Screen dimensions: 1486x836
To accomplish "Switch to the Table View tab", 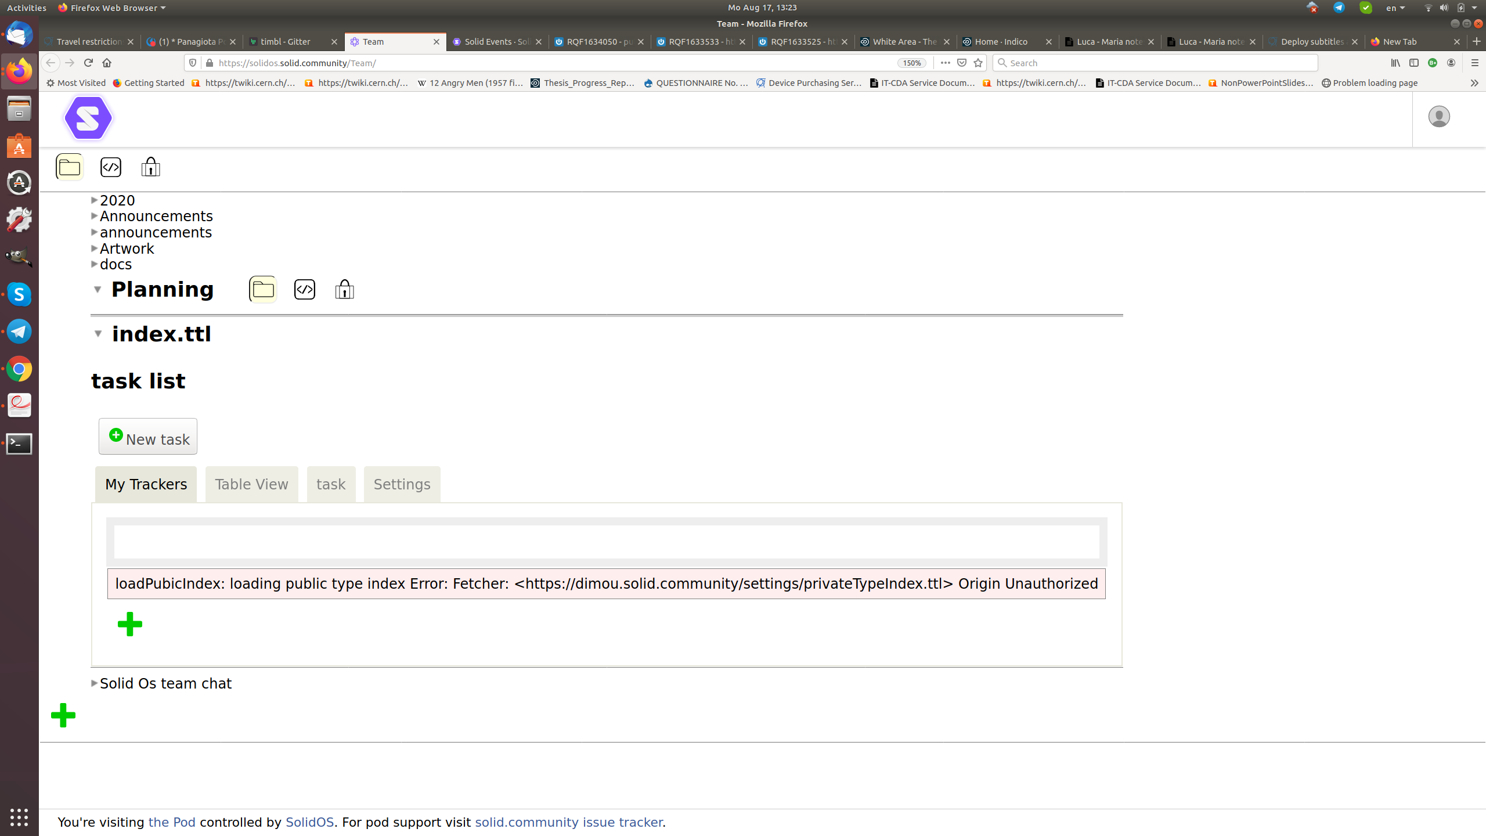I will [x=251, y=484].
